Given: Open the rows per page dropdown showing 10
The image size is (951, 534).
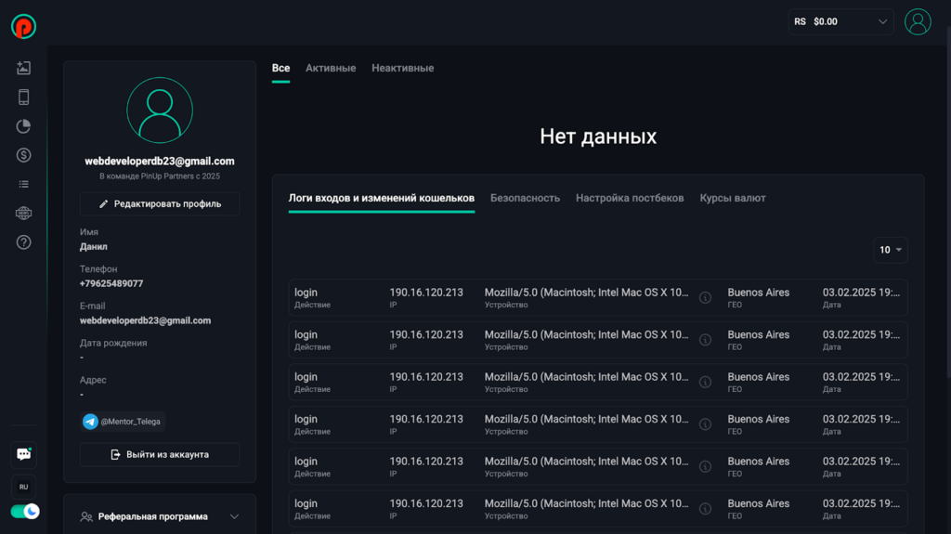Looking at the screenshot, I should tap(891, 250).
